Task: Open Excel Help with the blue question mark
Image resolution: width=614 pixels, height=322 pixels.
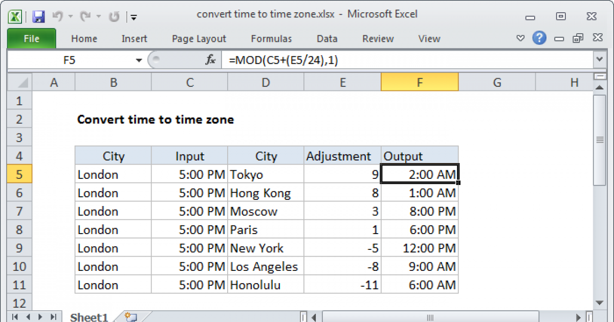Action: click(538, 38)
